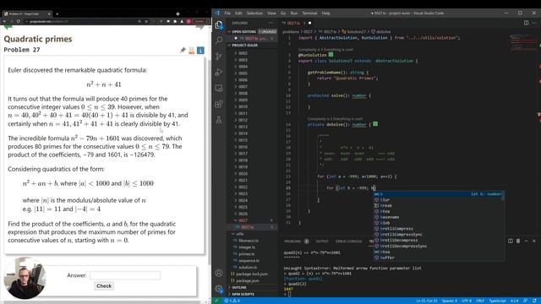541x304 pixels.
Task: Click the Check button on Project Euler page
Action: click(x=104, y=285)
